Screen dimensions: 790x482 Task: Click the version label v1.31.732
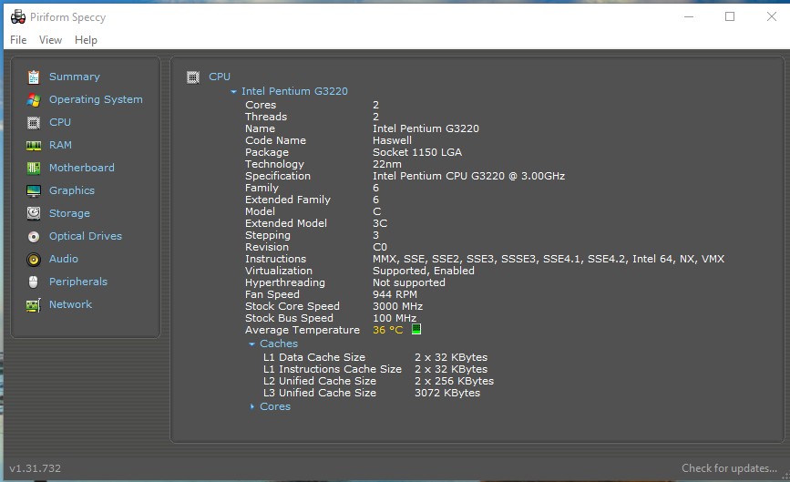pos(36,468)
